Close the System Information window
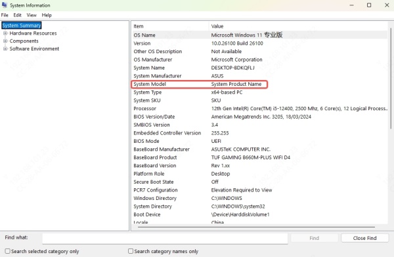Screen dimensions: 394x257 tap(387, 5)
